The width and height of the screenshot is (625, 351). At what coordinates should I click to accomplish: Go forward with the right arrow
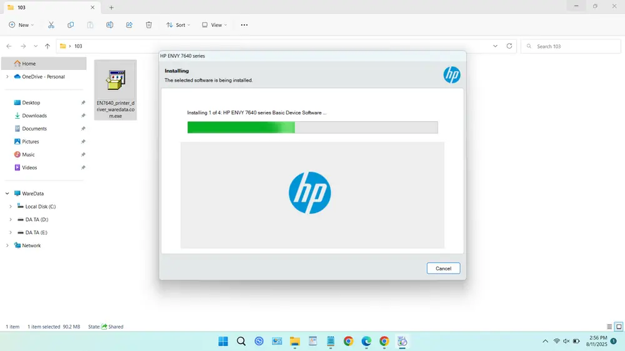pos(23,46)
